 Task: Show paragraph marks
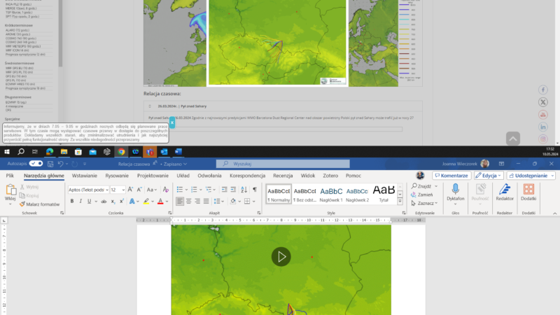click(255, 190)
